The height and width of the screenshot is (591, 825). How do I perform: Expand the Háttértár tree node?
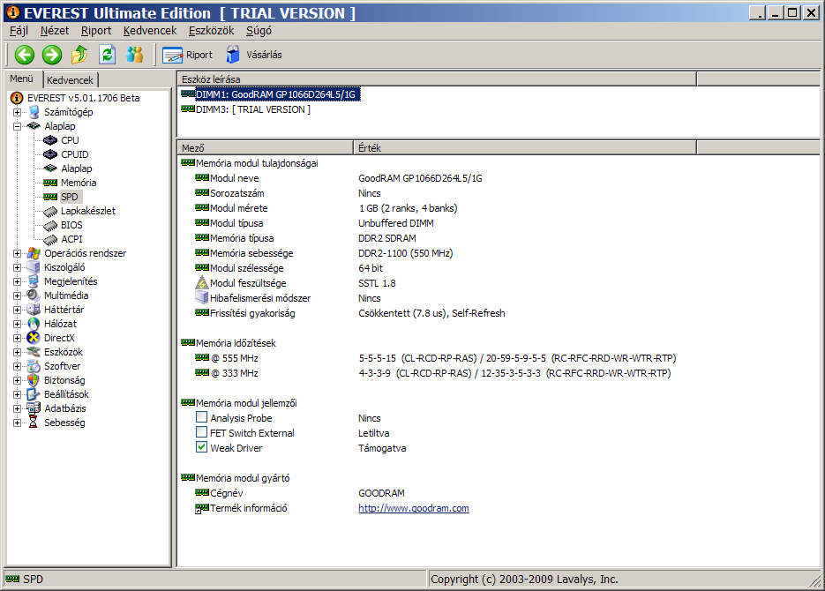(18, 310)
